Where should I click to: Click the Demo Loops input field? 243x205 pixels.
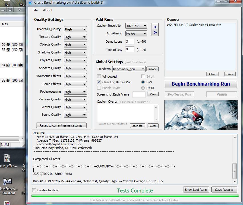pyautogui.click(x=130, y=42)
